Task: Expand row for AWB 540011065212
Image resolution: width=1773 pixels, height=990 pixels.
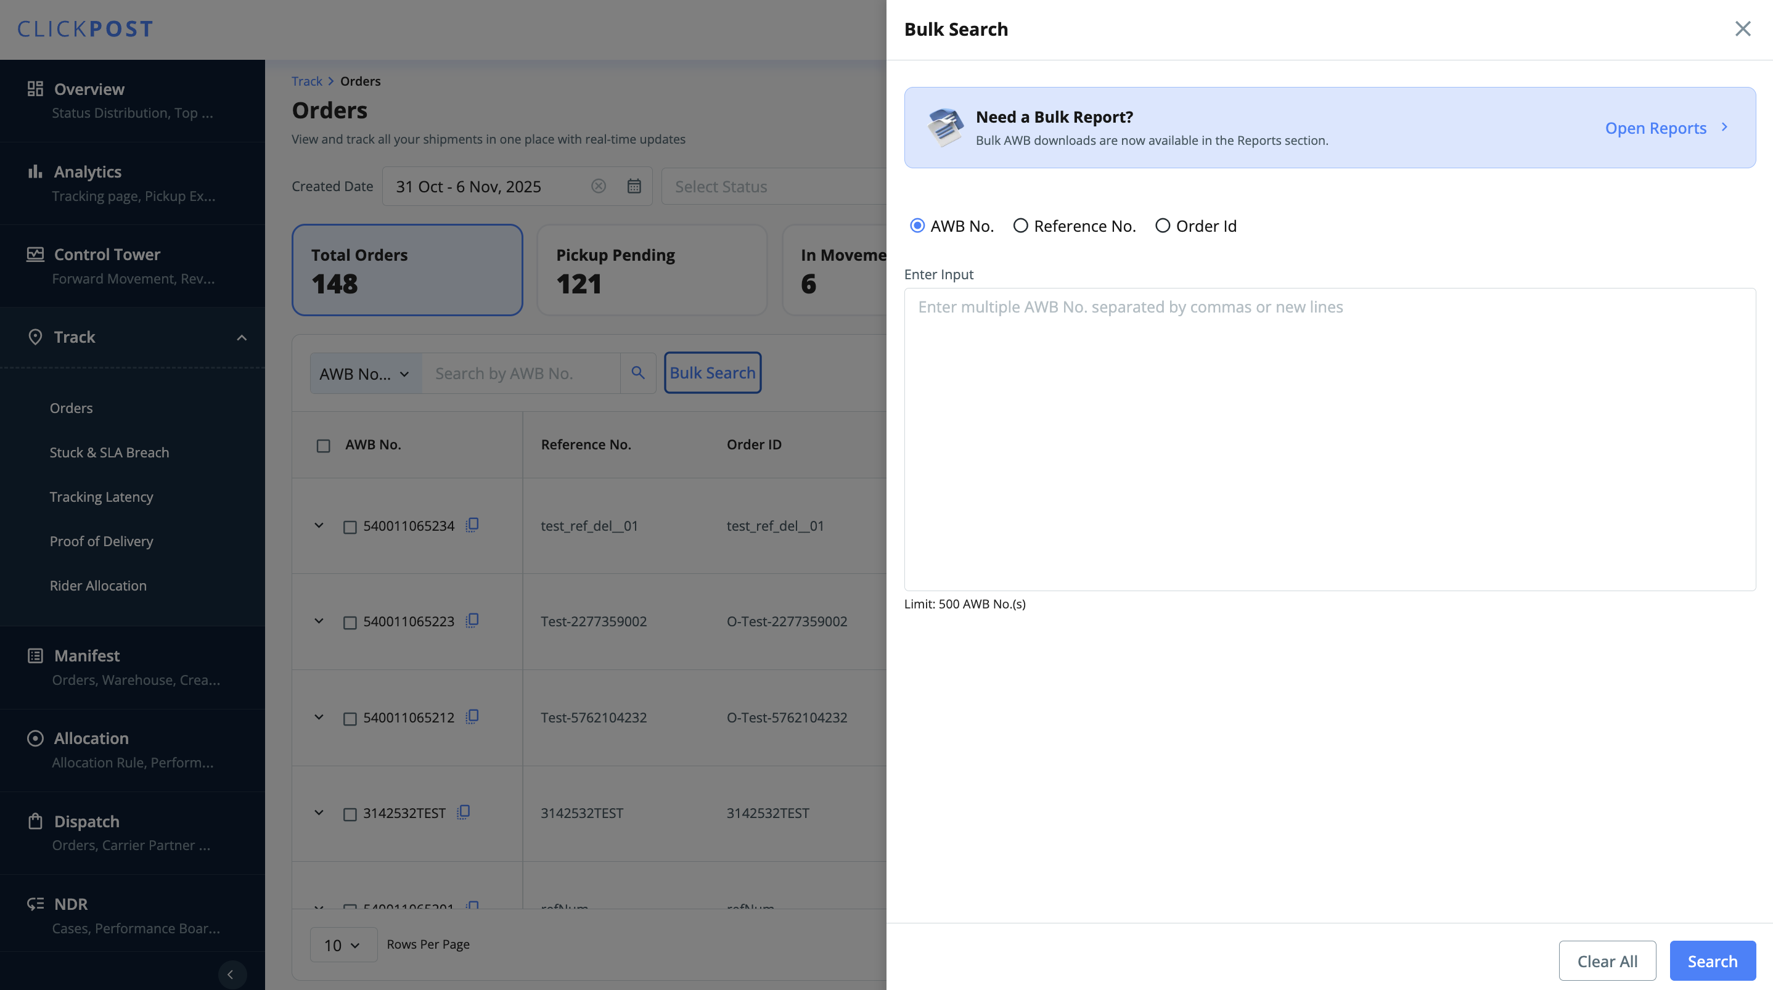Action: [x=319, y=717]
